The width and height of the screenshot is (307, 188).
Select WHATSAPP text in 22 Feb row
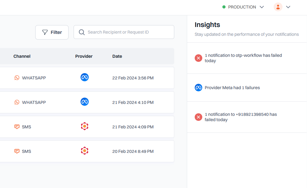[34, 78]
